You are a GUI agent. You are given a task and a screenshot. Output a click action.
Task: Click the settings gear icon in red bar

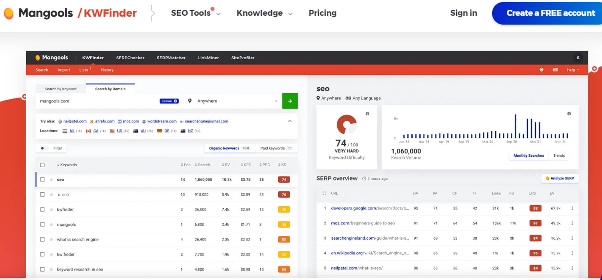[x=541, y=70]
